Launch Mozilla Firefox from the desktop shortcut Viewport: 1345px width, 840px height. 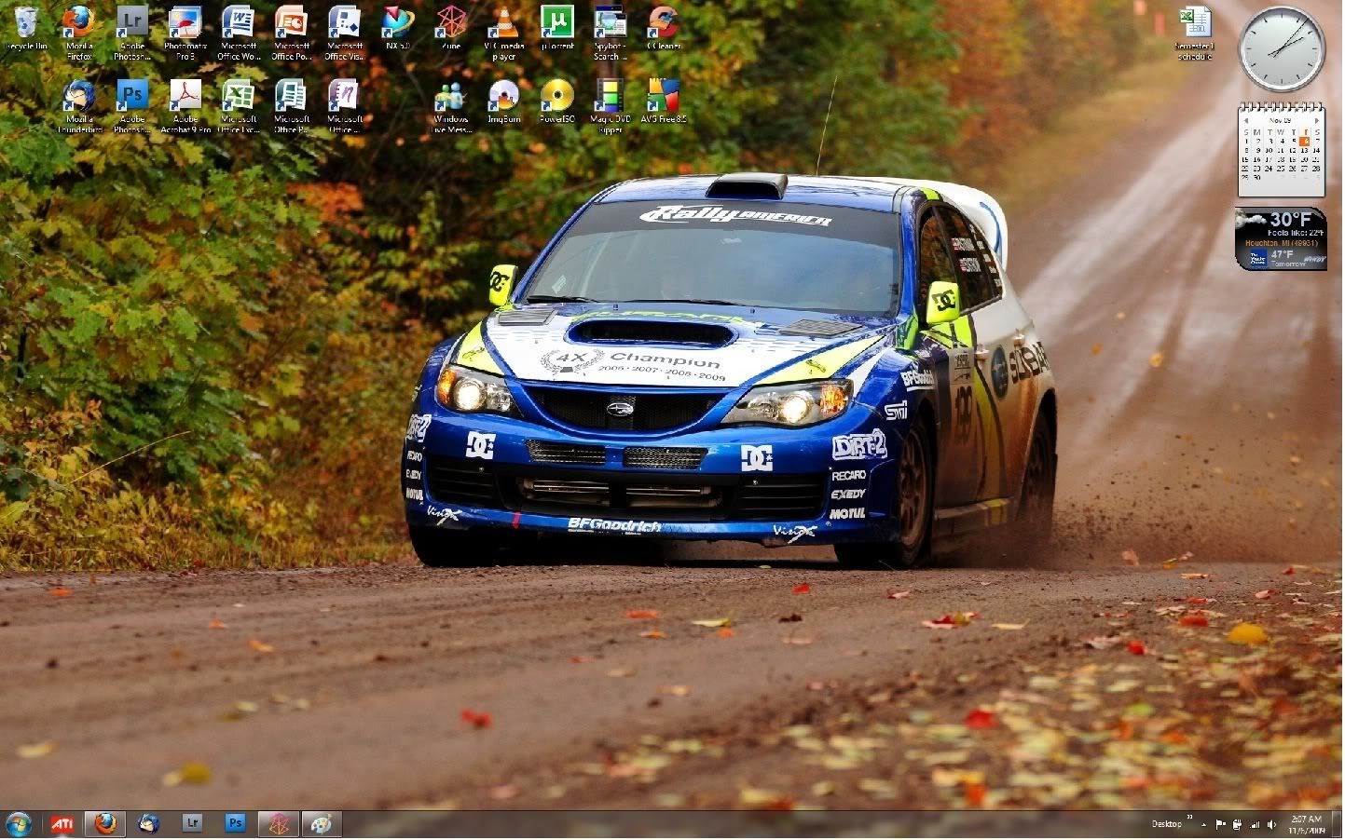[80, 33]
